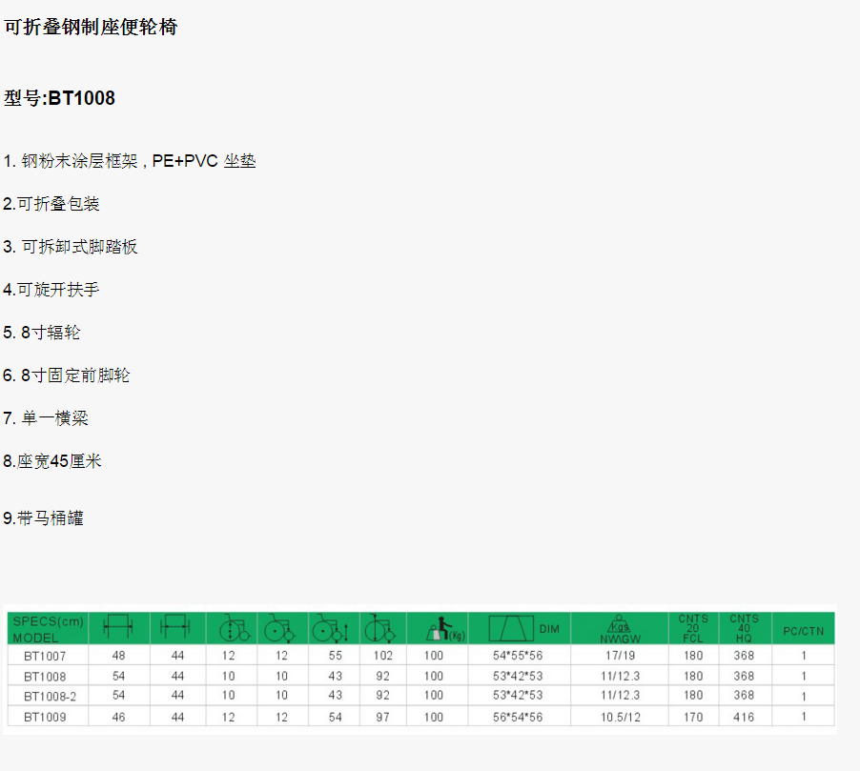The width and height of the screenshot is (860, 771).
Task: Click the seat width icon in table header
Action: [x=175, y=626]
